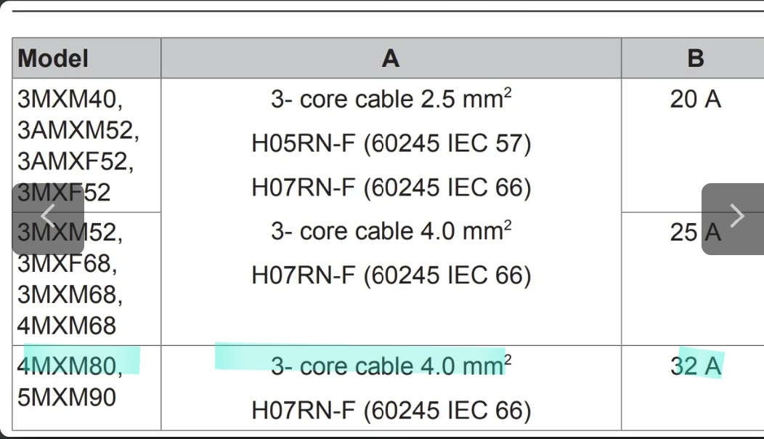This screenshot has height=439, width=764.
Task: Click the 5MXM90 model text
Action: 67,398
